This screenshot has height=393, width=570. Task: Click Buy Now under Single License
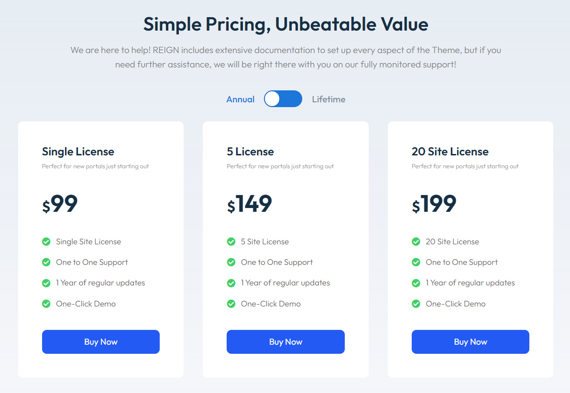coord(100,341)
